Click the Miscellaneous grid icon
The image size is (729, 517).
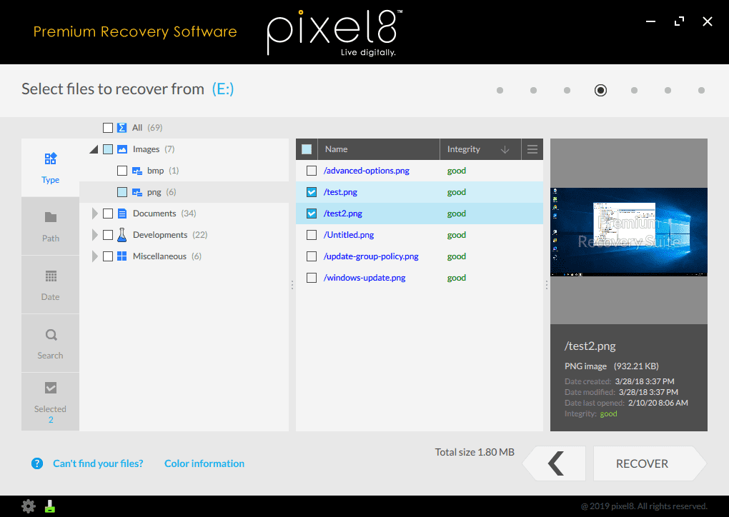pyautogui.click(x=121, y=256)
